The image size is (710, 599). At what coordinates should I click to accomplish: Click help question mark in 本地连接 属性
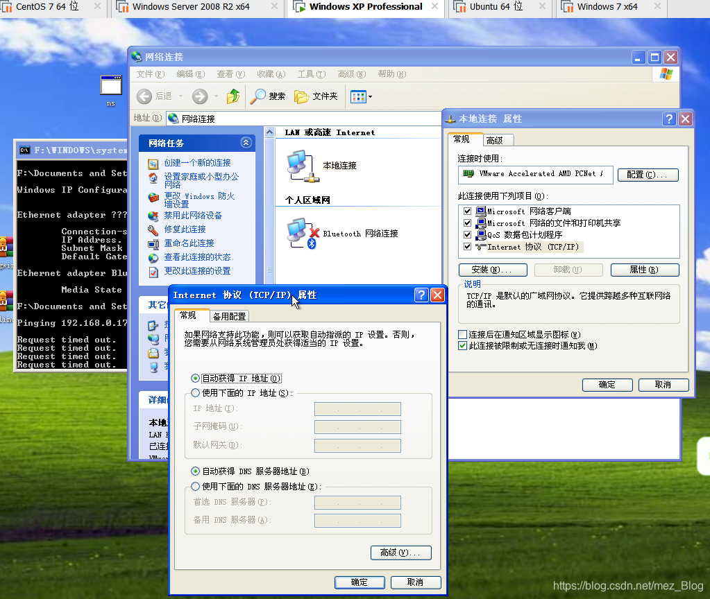[x=669, y=119]
